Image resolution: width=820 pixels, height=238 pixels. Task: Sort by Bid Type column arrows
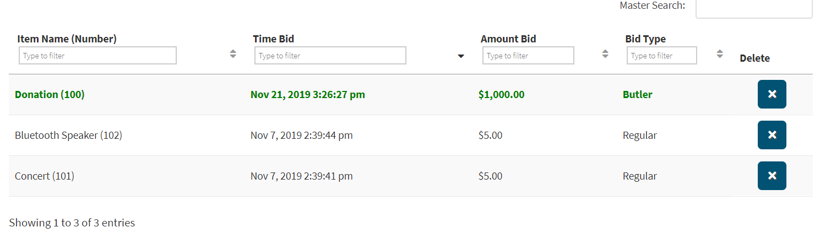(x=719, y=54)
